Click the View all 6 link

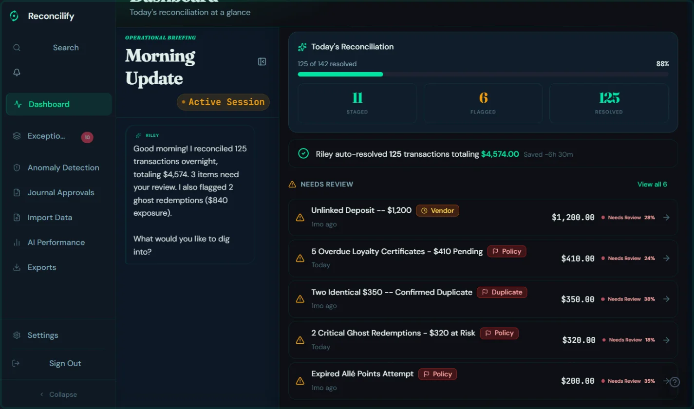[652, 184]
